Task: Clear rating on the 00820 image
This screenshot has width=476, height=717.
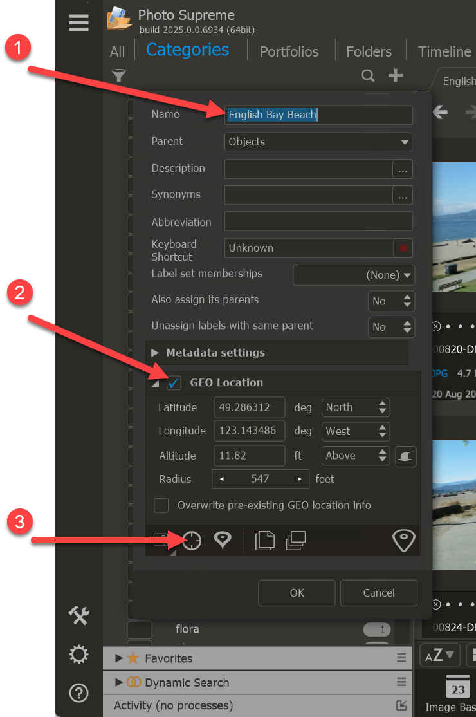Action: point(436,326)
